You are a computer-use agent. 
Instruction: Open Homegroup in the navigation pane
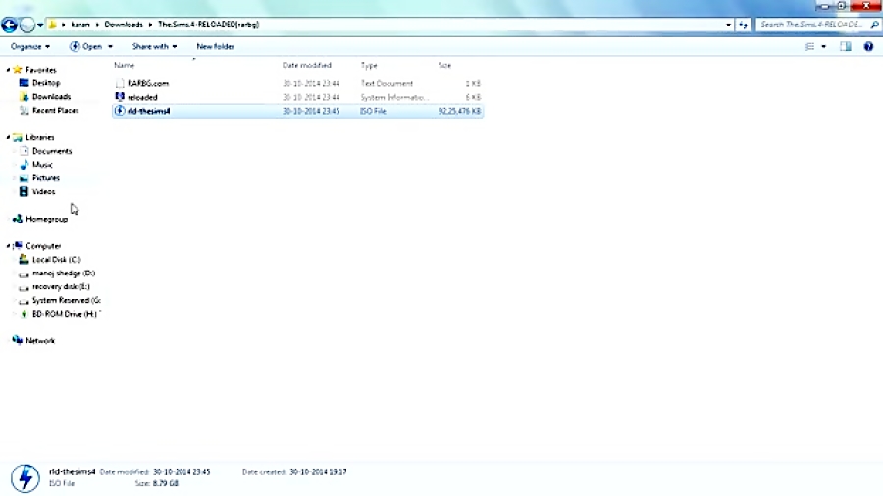47,219
